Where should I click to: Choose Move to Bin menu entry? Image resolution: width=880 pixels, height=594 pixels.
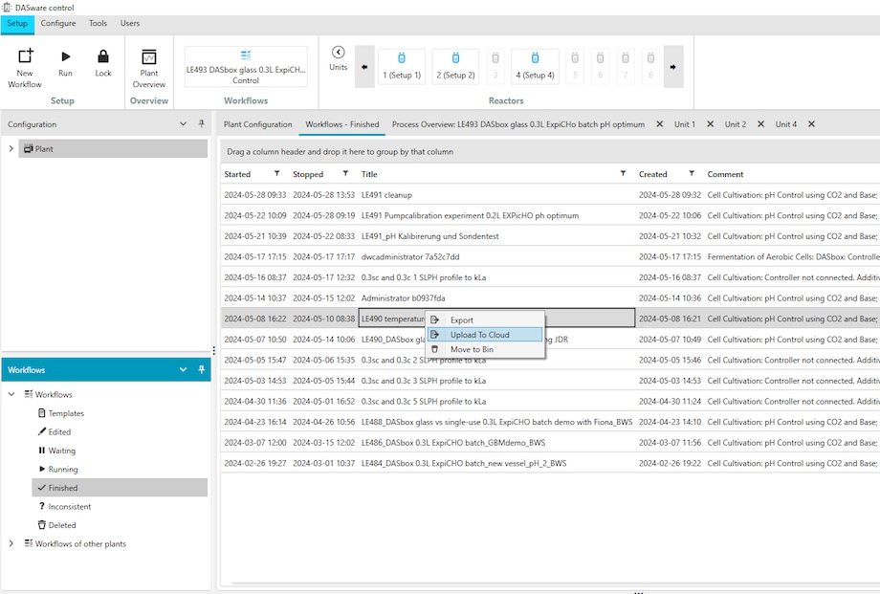tap(486, 349)
